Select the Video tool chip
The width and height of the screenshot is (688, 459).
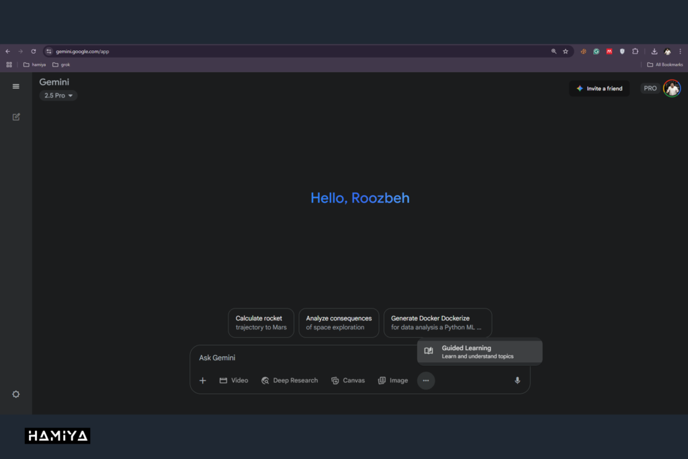coord(234,380)
